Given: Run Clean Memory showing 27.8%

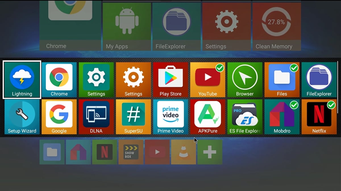Looking at the screenshot, I should coord(276,27).
